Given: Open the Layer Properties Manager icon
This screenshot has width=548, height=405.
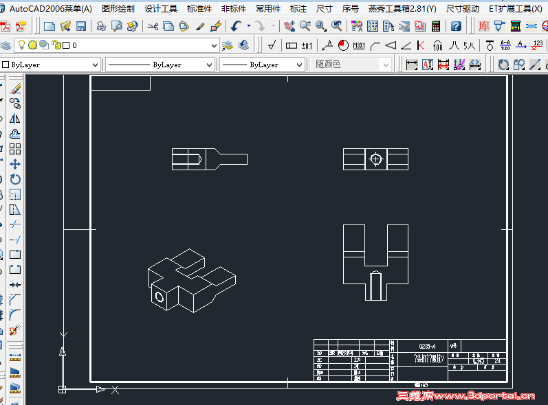Looking at the screenshot, I should (x=6, y=45).
